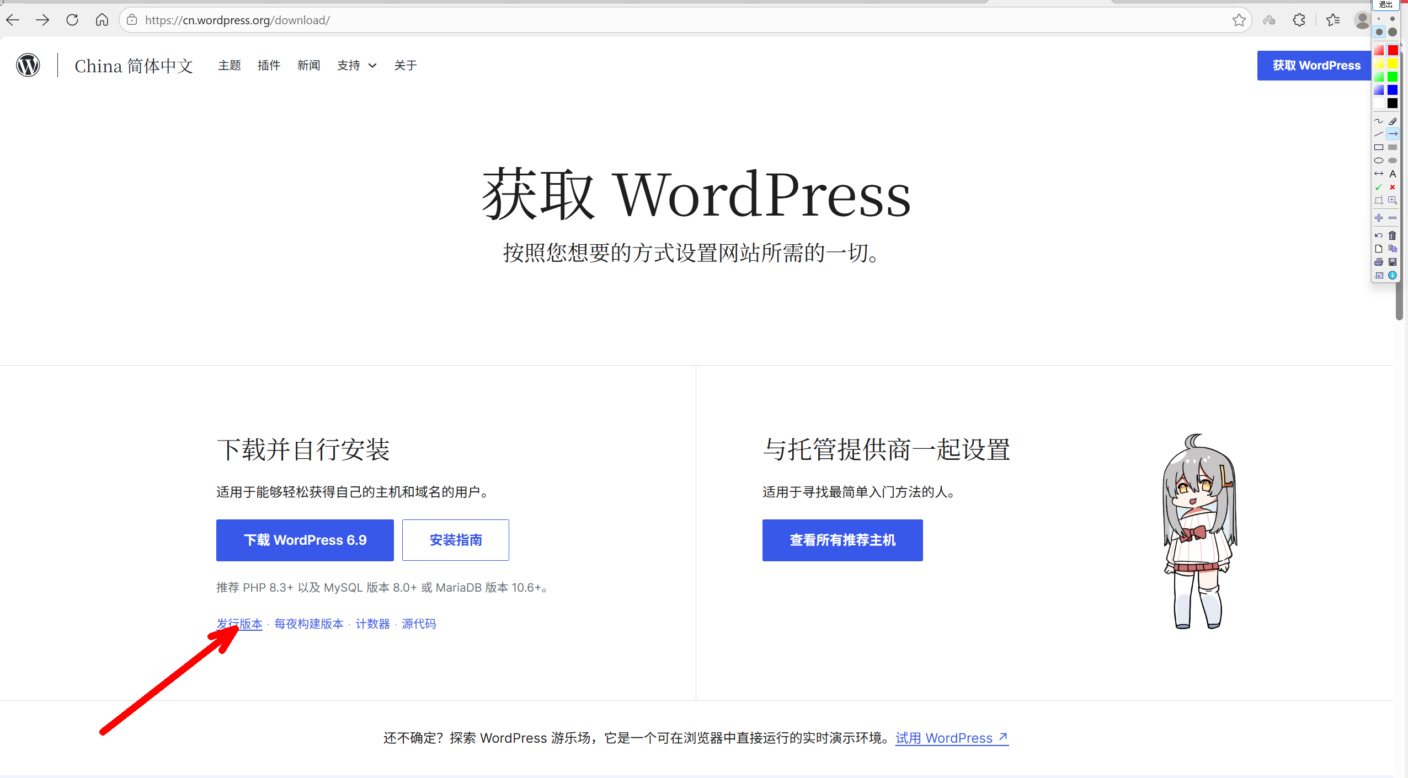Image resolution: width=1408 pixels, height=778 pixels.
Task: Open the 插件 navigation menu item
Action: pyautogui.click(x=269, y=66)
